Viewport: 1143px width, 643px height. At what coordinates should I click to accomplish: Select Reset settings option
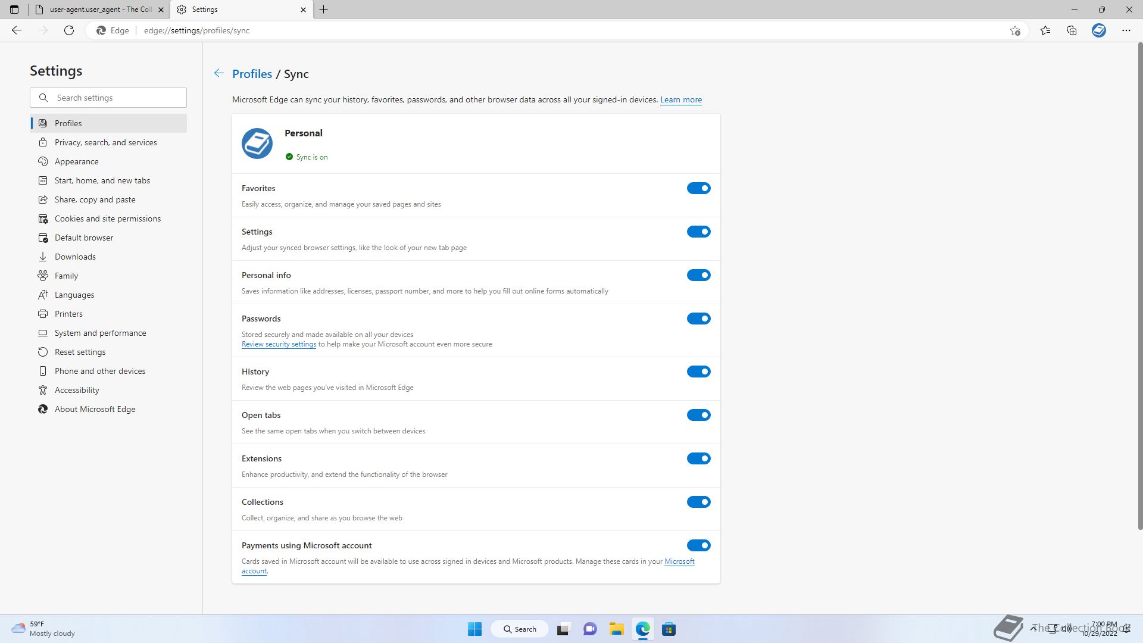pyautogui.click(x=108, y=352)
